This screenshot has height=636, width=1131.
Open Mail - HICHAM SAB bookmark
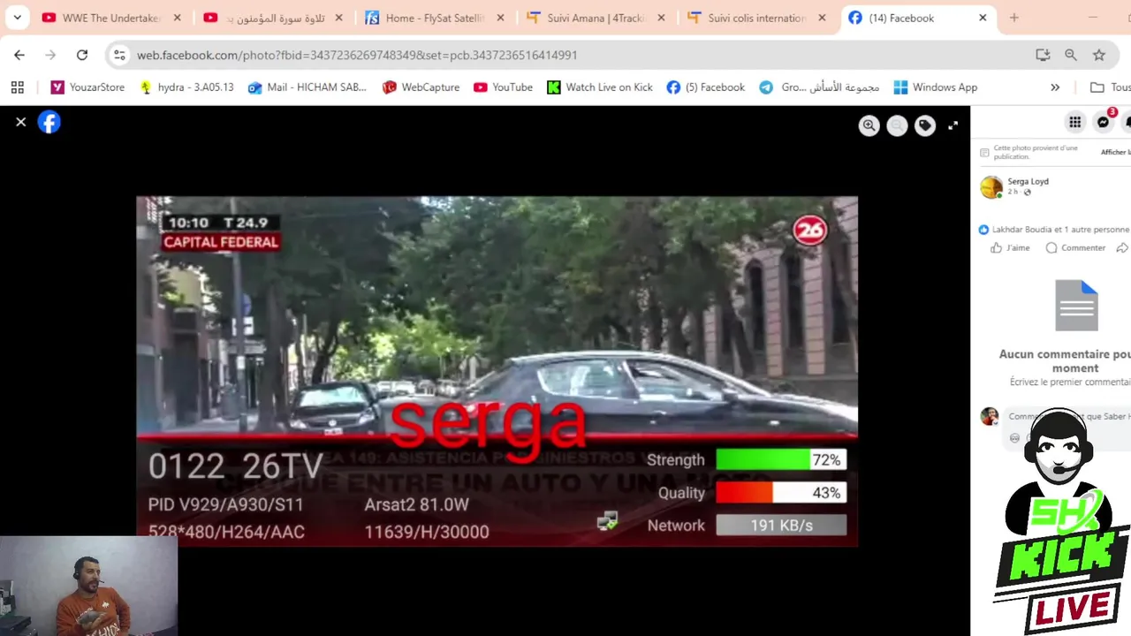307,87
